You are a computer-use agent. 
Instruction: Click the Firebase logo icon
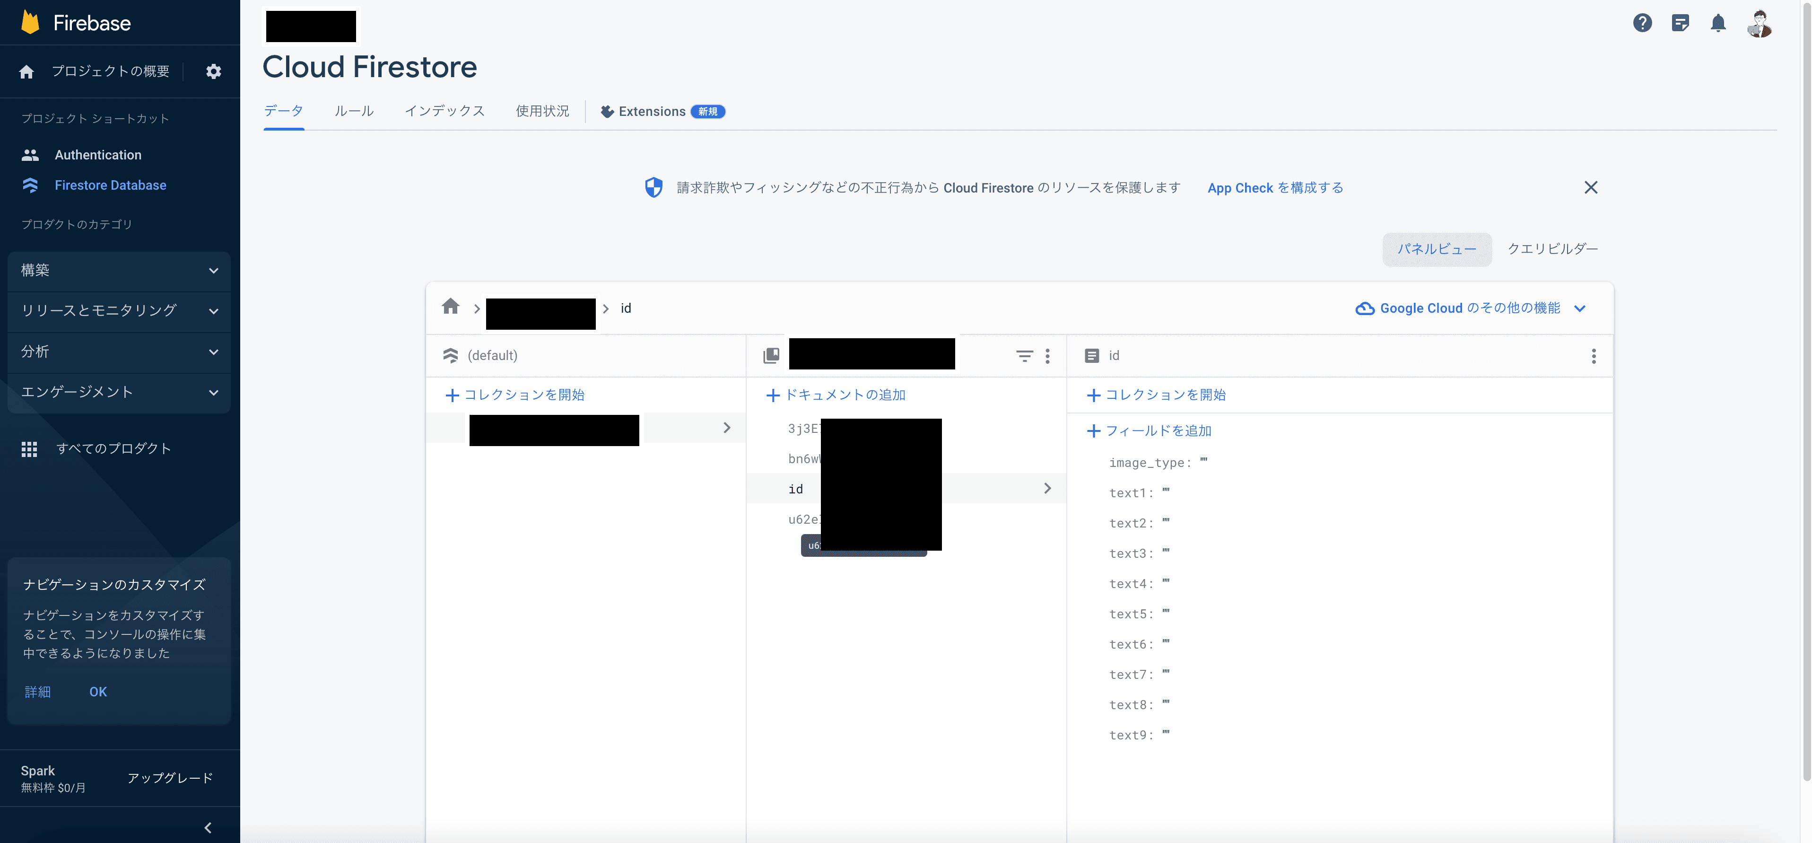coord(30,23)
